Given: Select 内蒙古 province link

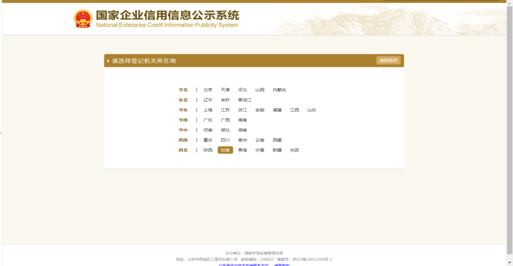Looking at the screenshot, I should [279, 90].
